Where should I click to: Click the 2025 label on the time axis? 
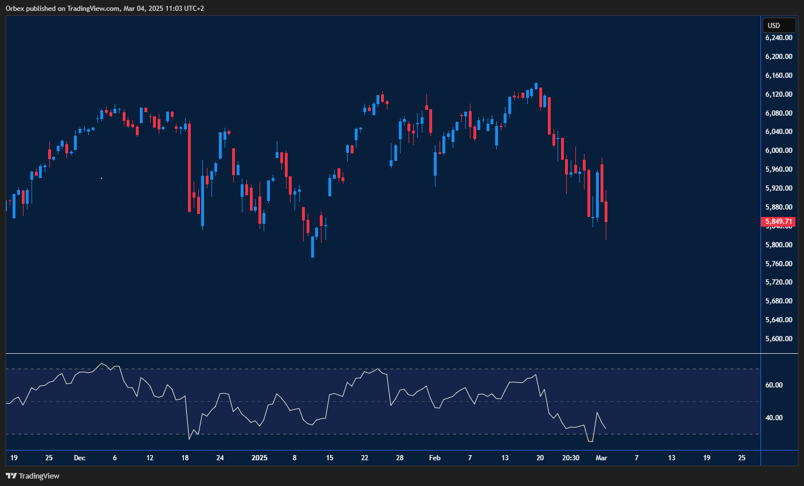pyautogui.click(x=260, y=458)
